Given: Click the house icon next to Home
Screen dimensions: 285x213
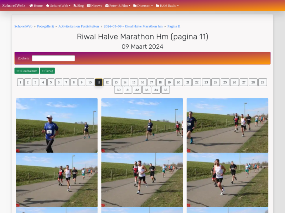Looking at the screenshot, I should [31, 6].
